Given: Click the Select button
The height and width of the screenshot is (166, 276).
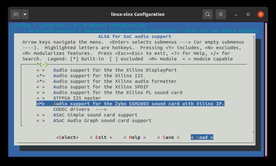Looking at the screenshot, I should (67, 137).
